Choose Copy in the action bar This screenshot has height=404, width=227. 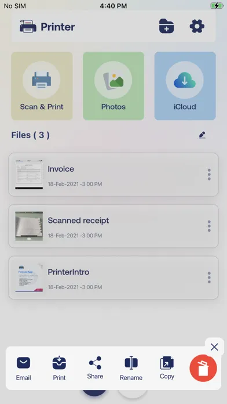[167, 368]
